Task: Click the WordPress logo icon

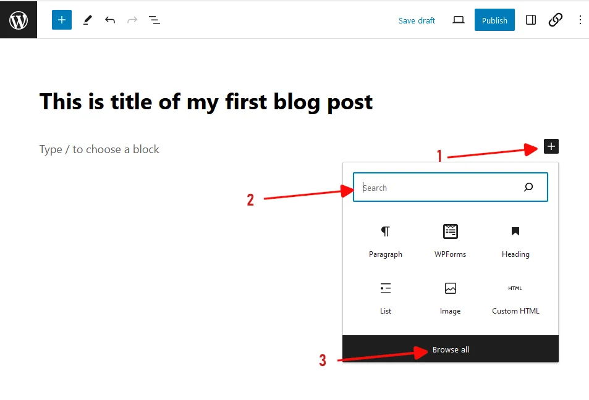Action: point(19,20)
